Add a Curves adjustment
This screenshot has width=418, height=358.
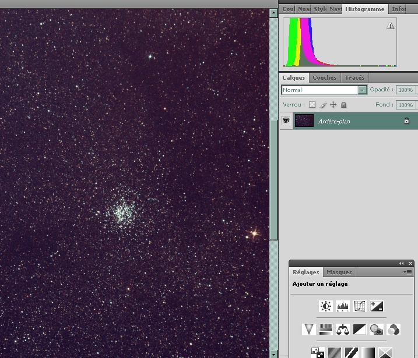tap(360, 306)
